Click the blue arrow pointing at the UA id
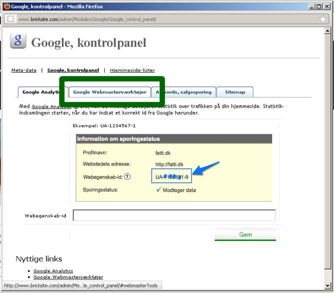The width and height of the screenshot is (334, 293). (209, 170)
